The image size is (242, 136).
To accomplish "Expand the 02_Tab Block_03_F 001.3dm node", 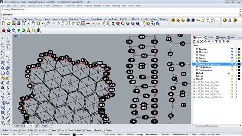I will (194, 97).
